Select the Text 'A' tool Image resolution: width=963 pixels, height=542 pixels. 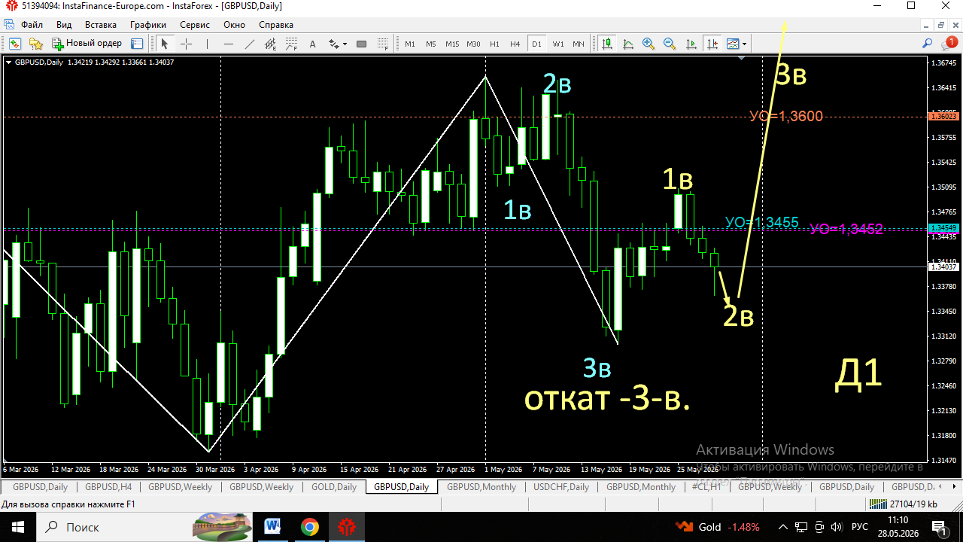pyautogui.click(x=313, y=44)
